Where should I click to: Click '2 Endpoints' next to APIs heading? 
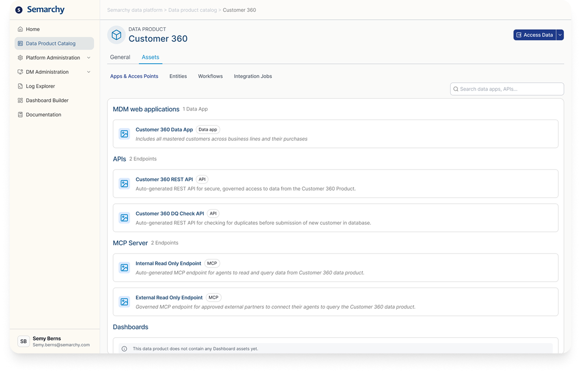click(x=143, y=159)
